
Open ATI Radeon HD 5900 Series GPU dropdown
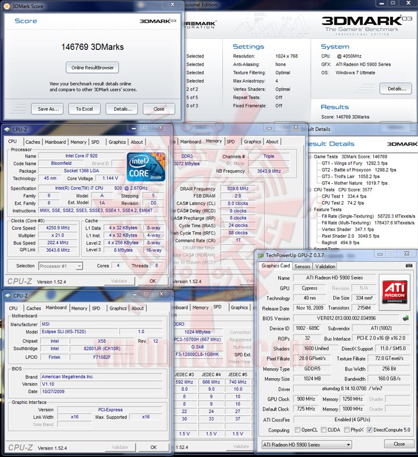click(307, 445)
